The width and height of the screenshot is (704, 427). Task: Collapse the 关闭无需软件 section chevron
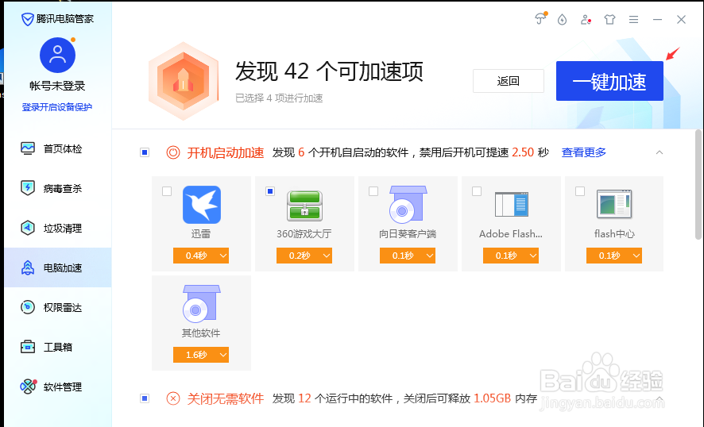point(660,398)
